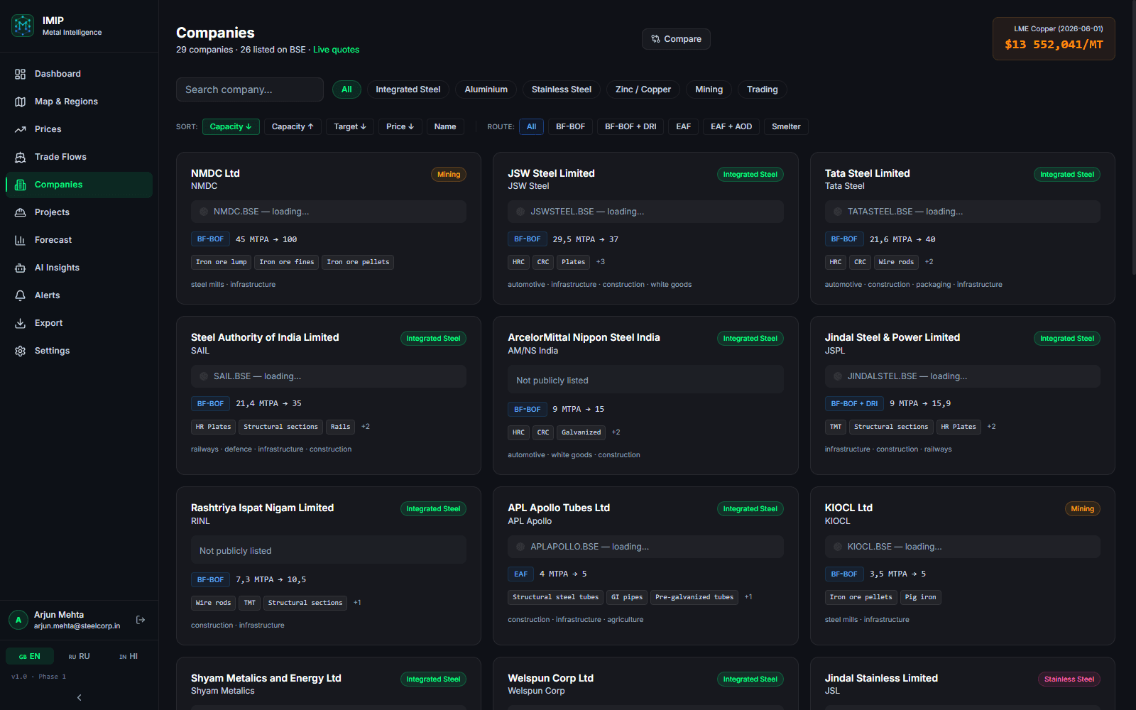Click the Live quotes link

click(336, 50)
